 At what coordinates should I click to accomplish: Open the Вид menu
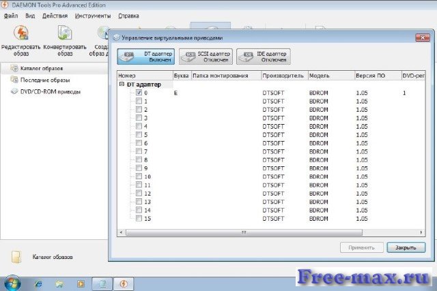[x=30, y=16]
